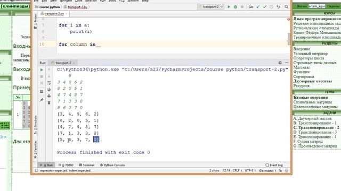
Task: Open 'Двумерные массивы' link in the browser sidebar
Action: [x=313, y=81]
